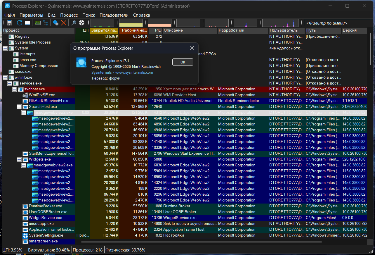Open the Справка menu

pos(141,15)
